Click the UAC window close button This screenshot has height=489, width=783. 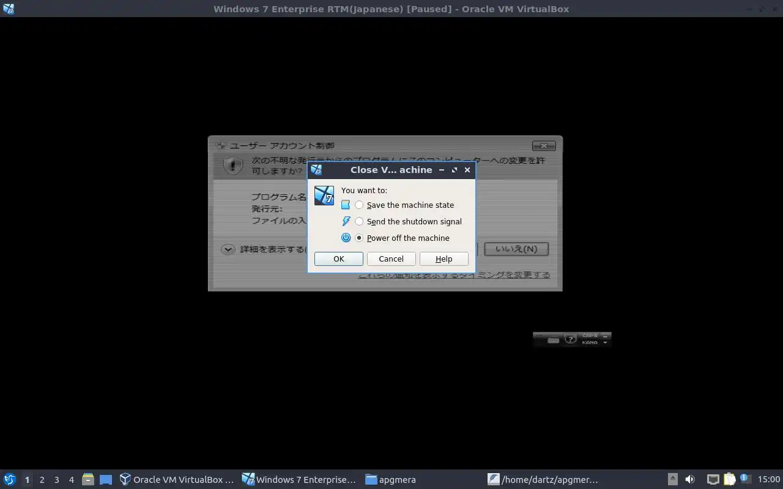(x=544, y=145)
